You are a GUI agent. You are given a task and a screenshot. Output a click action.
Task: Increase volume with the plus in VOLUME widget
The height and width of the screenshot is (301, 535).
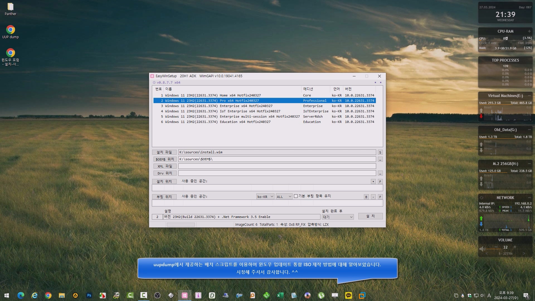pos(515,247)
